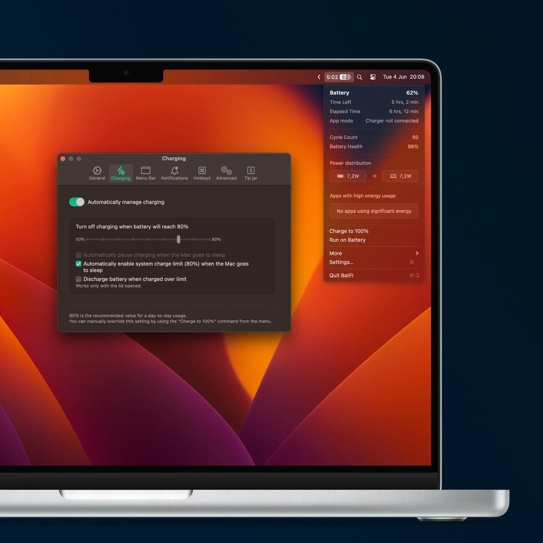Choose Run on Battery option

(347, 240)
